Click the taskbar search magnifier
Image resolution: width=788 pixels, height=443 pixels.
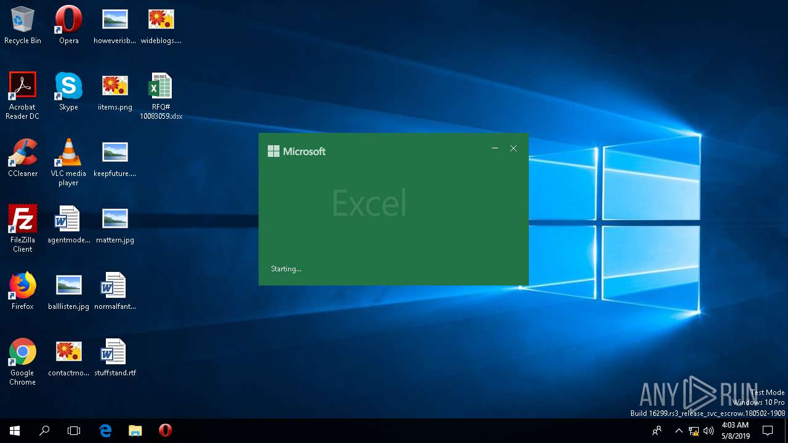44,431
